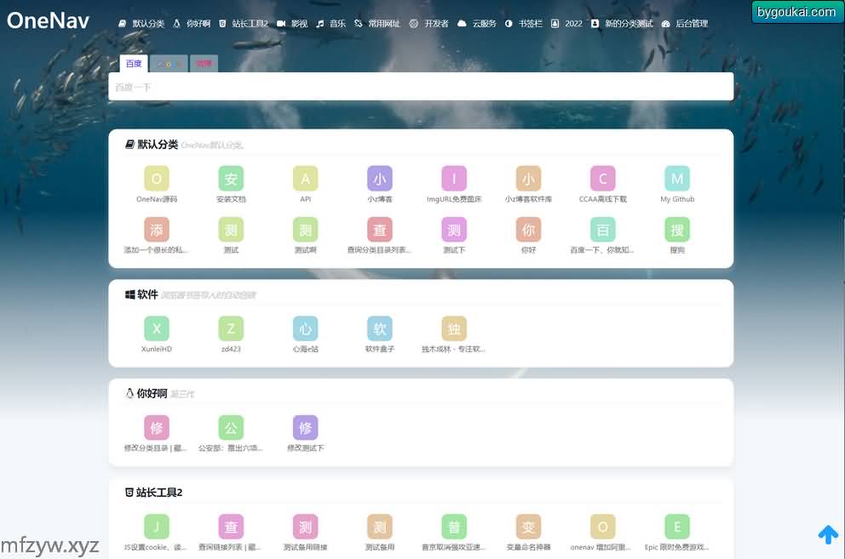Open the zd423 bookmark icon
Viewport: 845px width, 559px height.
click(x=231, y=329)
